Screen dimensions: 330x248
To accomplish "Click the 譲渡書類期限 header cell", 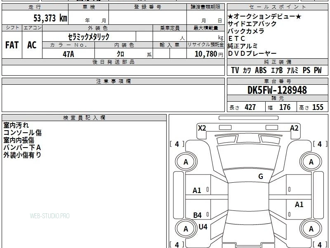I will click(x=205, y=7).
